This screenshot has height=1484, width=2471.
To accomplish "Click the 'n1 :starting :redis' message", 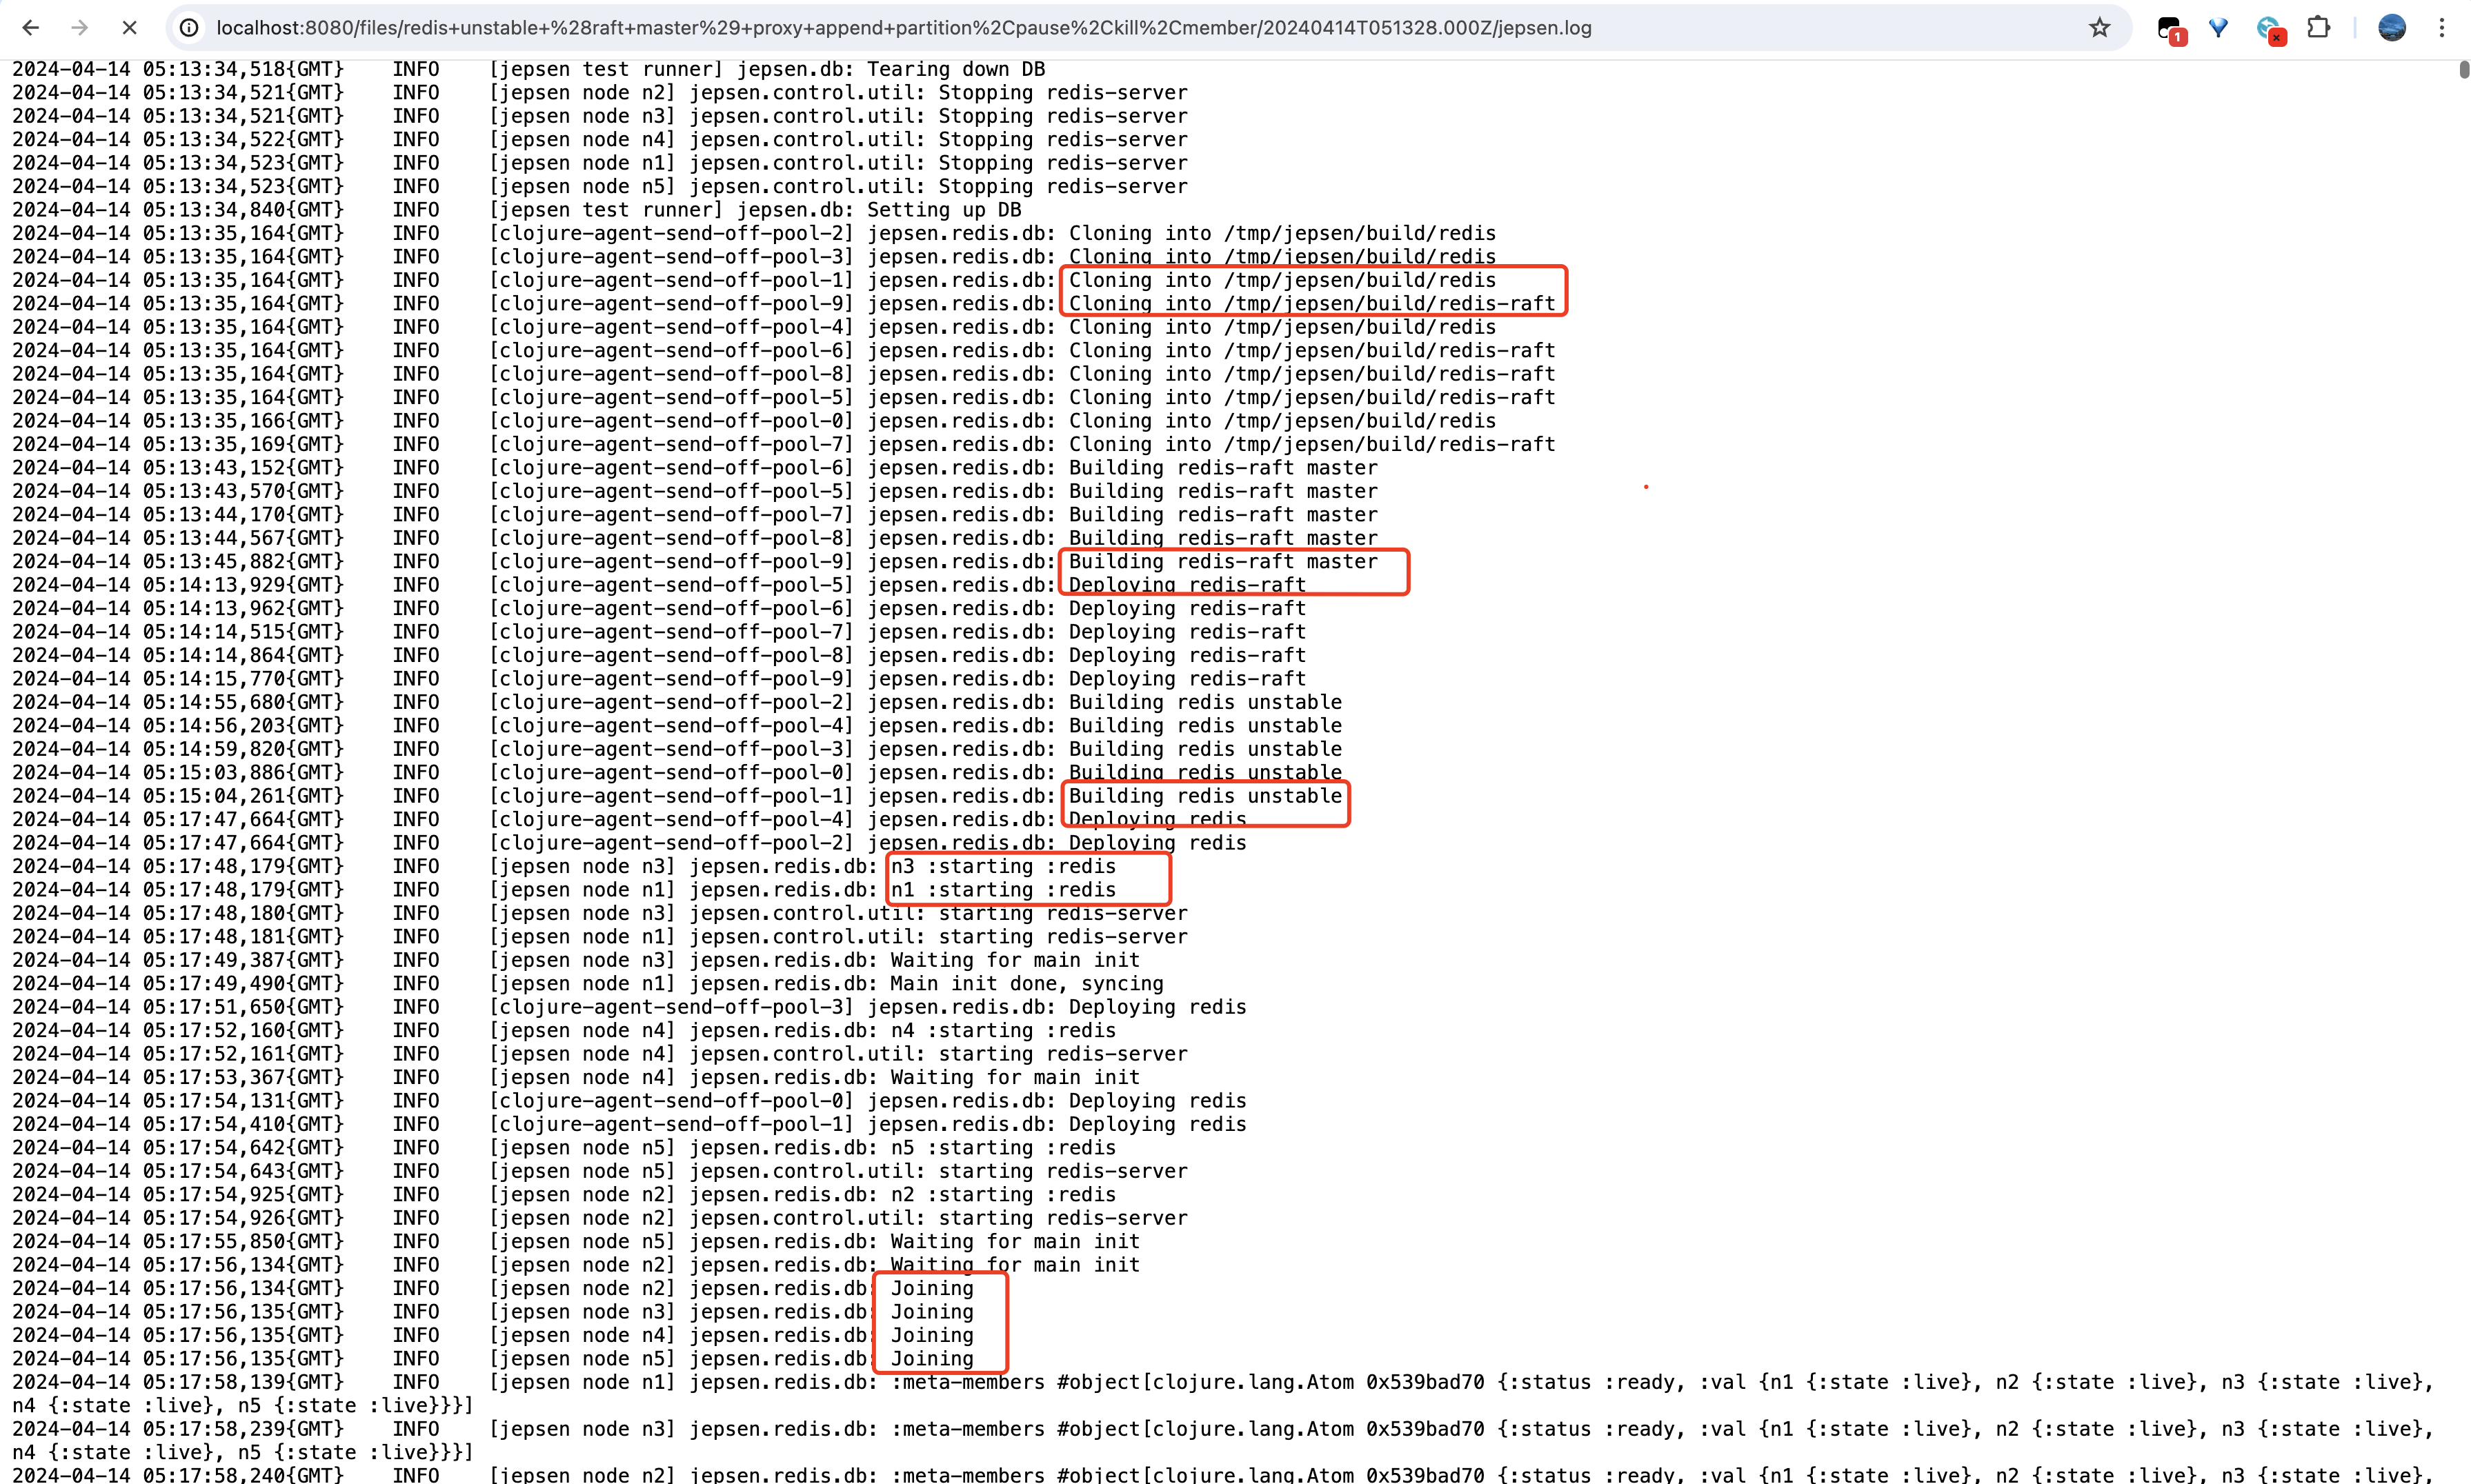I will coord(1004,890).
